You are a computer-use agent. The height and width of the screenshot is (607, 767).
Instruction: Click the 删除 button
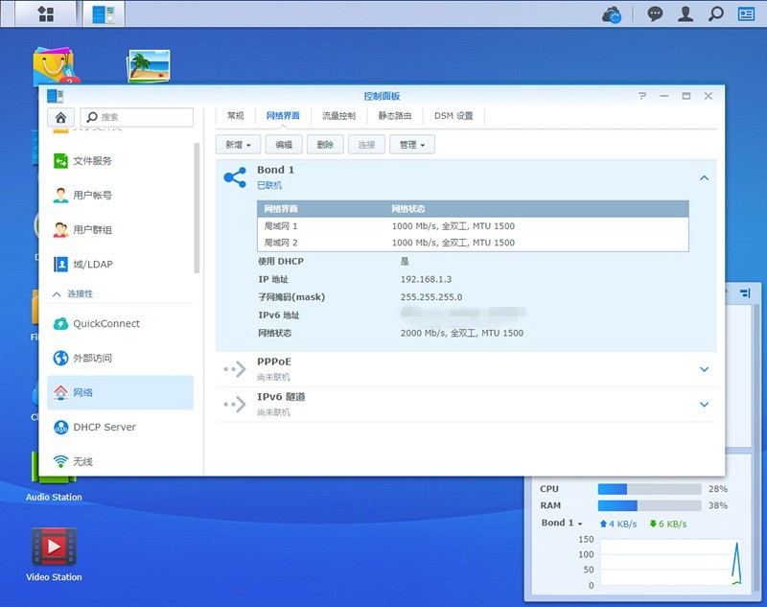pyautogui.click(x=325, y=145)
